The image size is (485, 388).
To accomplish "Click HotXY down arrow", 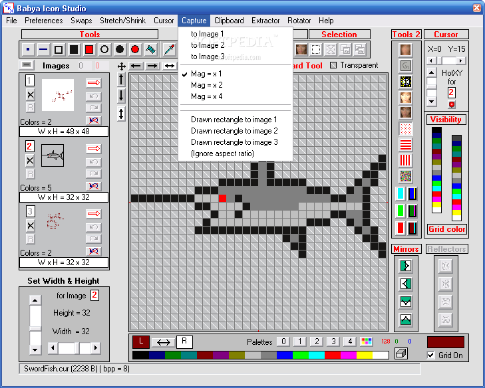I will 432,102.
